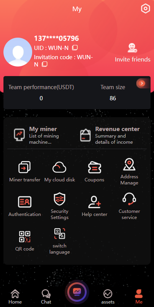Screen dimensions: 154x307
Task: Open the Coupons icon
Action: click(94, 168)
